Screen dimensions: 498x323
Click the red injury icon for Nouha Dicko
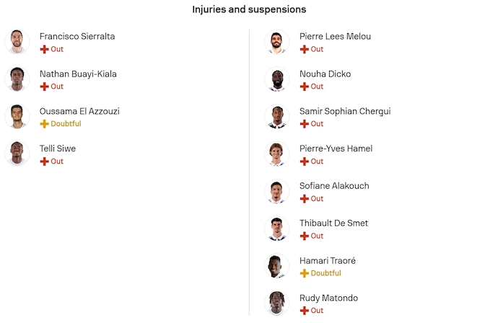point(304,87)
